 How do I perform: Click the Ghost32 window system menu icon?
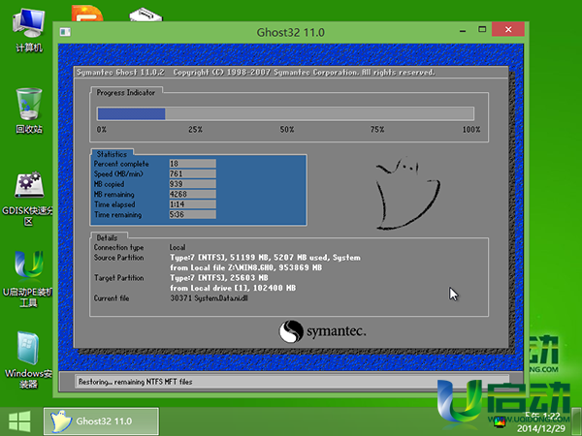coord(65,32)
